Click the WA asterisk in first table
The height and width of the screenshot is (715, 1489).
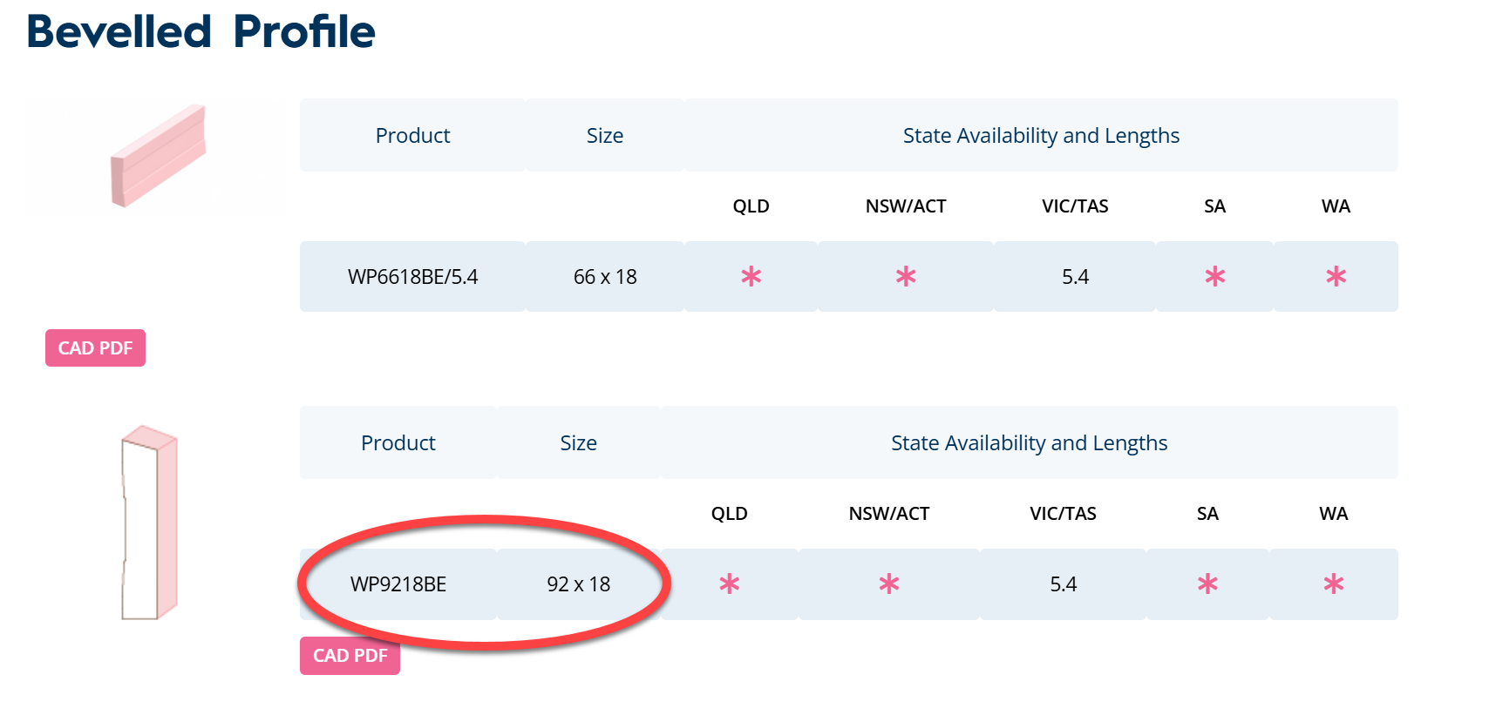pos(1336,277)
